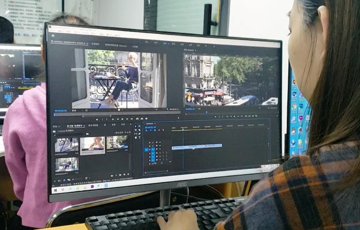The image size is (360, 230).
Task: Select the Selection tool arrow
Action: tap(136, 126)
